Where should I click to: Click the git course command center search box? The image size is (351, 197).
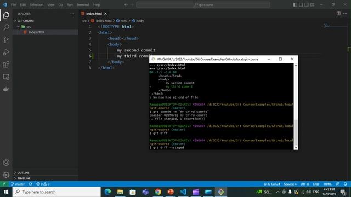203,5
